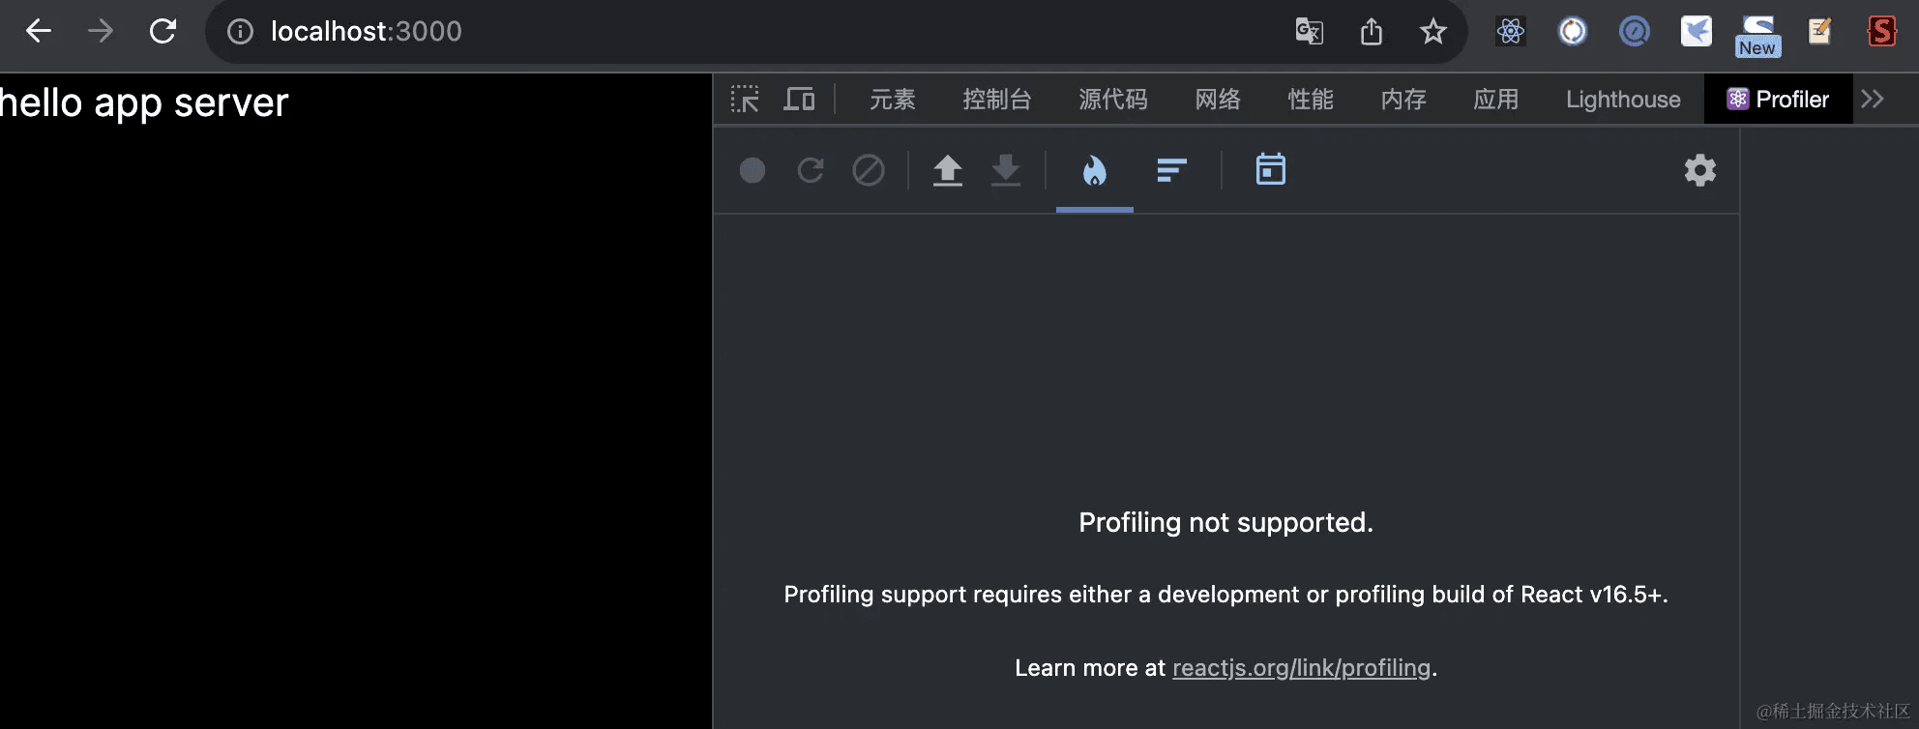Open the notepad pencil extension icon
Screen dimensions: 1919x729
pos(1819,32)
